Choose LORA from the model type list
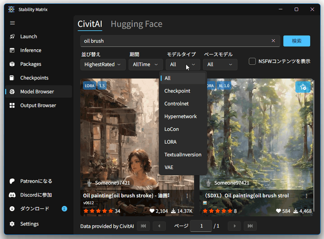Viewport: 324px width, 239px height. click(x=183, y=142)
